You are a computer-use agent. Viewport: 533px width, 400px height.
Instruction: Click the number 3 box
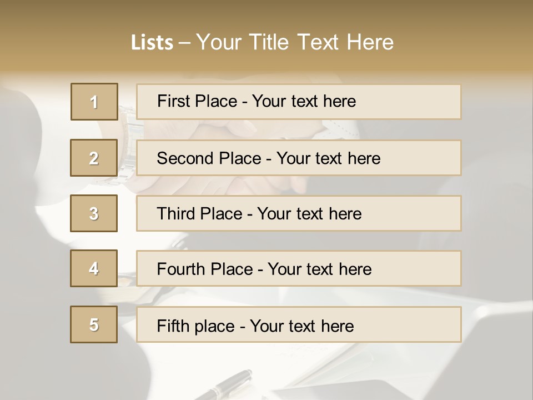point(94,213)
